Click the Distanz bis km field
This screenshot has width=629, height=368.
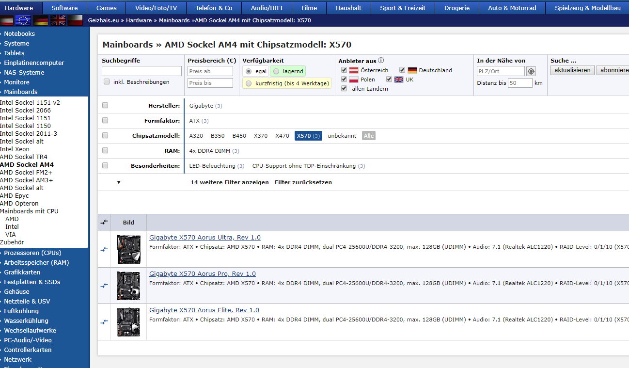coord(520,83)
